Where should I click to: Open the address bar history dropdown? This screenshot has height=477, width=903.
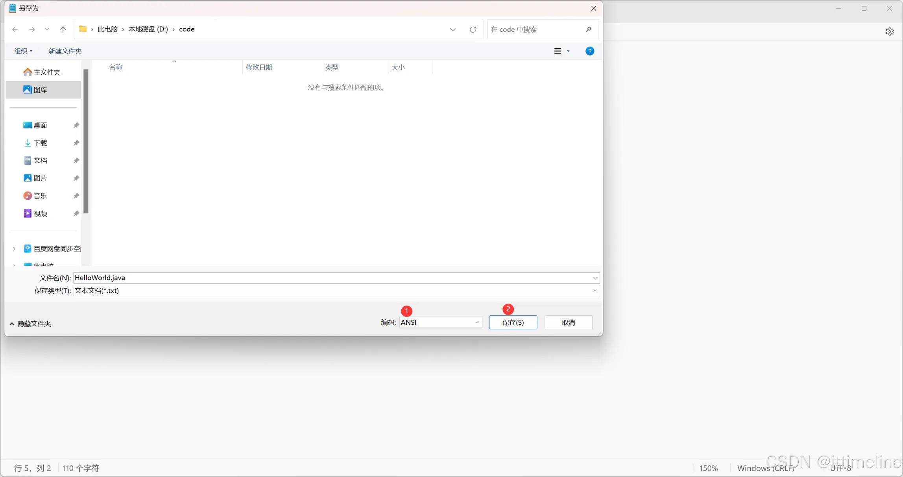(x=452, y=29)
